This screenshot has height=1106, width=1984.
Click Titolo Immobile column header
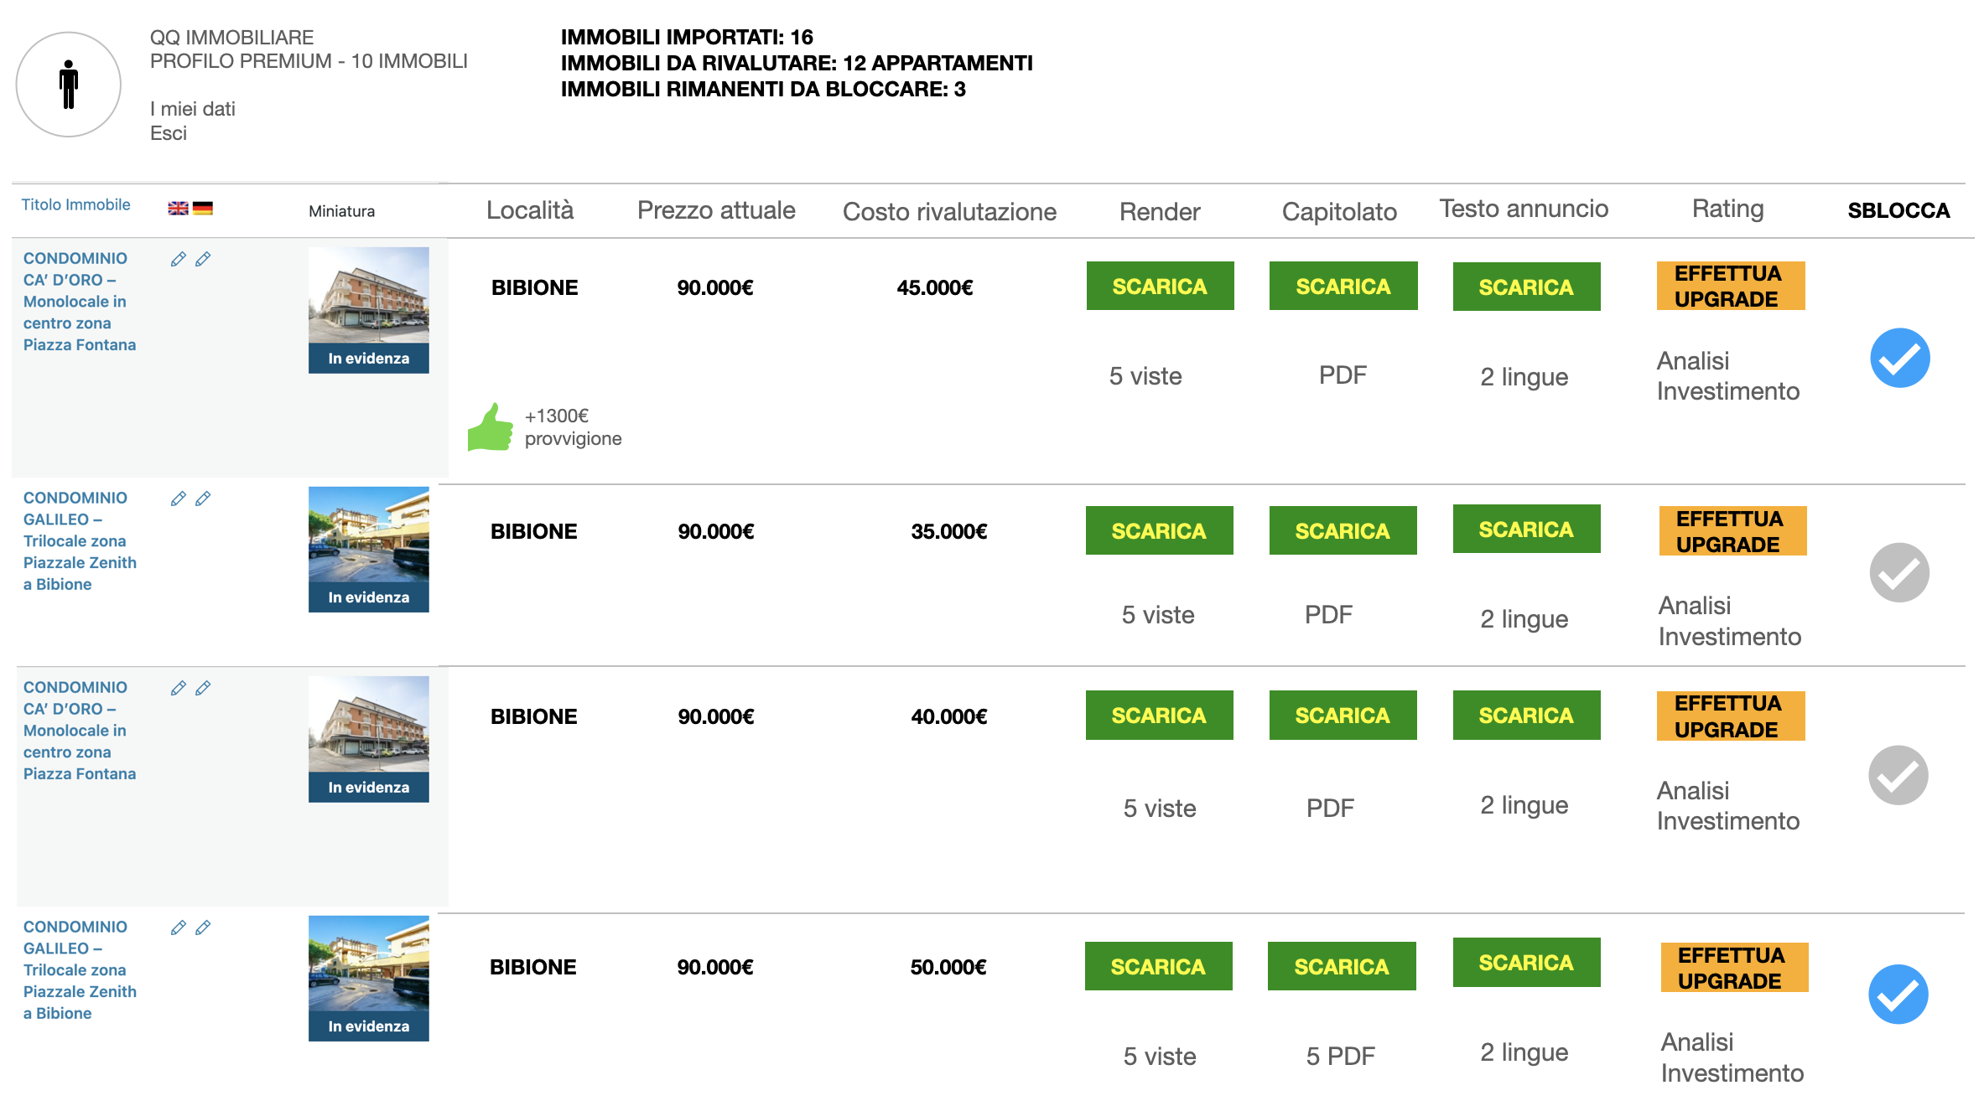[x=75, y=205]
